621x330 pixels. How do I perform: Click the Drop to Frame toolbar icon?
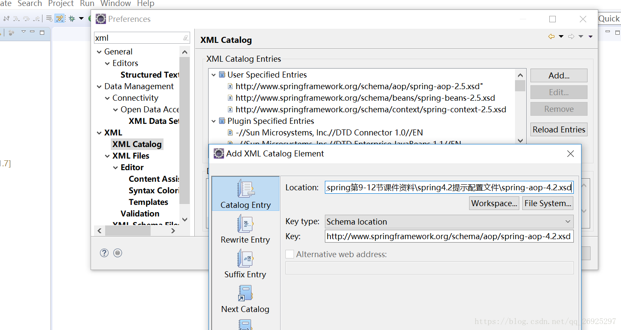(x=49, y=18)
